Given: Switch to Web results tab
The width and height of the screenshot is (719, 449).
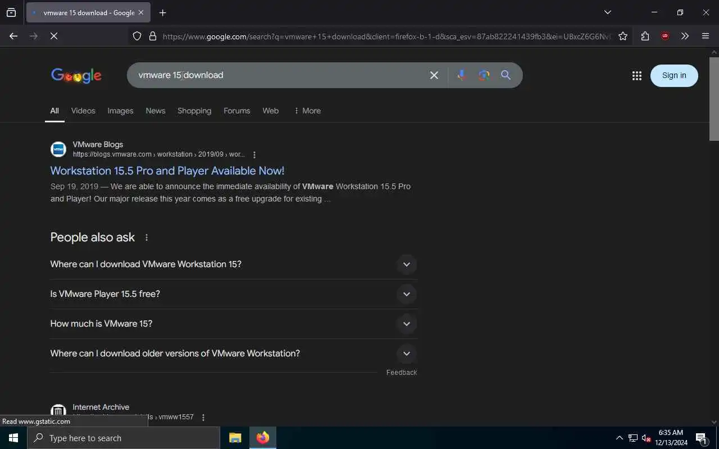Looking at the screenshot, I should coord(271,111).
